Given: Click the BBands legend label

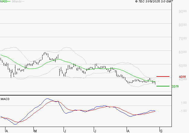Looking at the screenshot, I should click(x=17, y=2).
